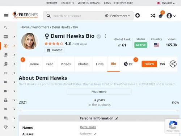Edit Aliases with pencil icon
The width and height of the screenshot is (181, 136).
tap(95, 134)
